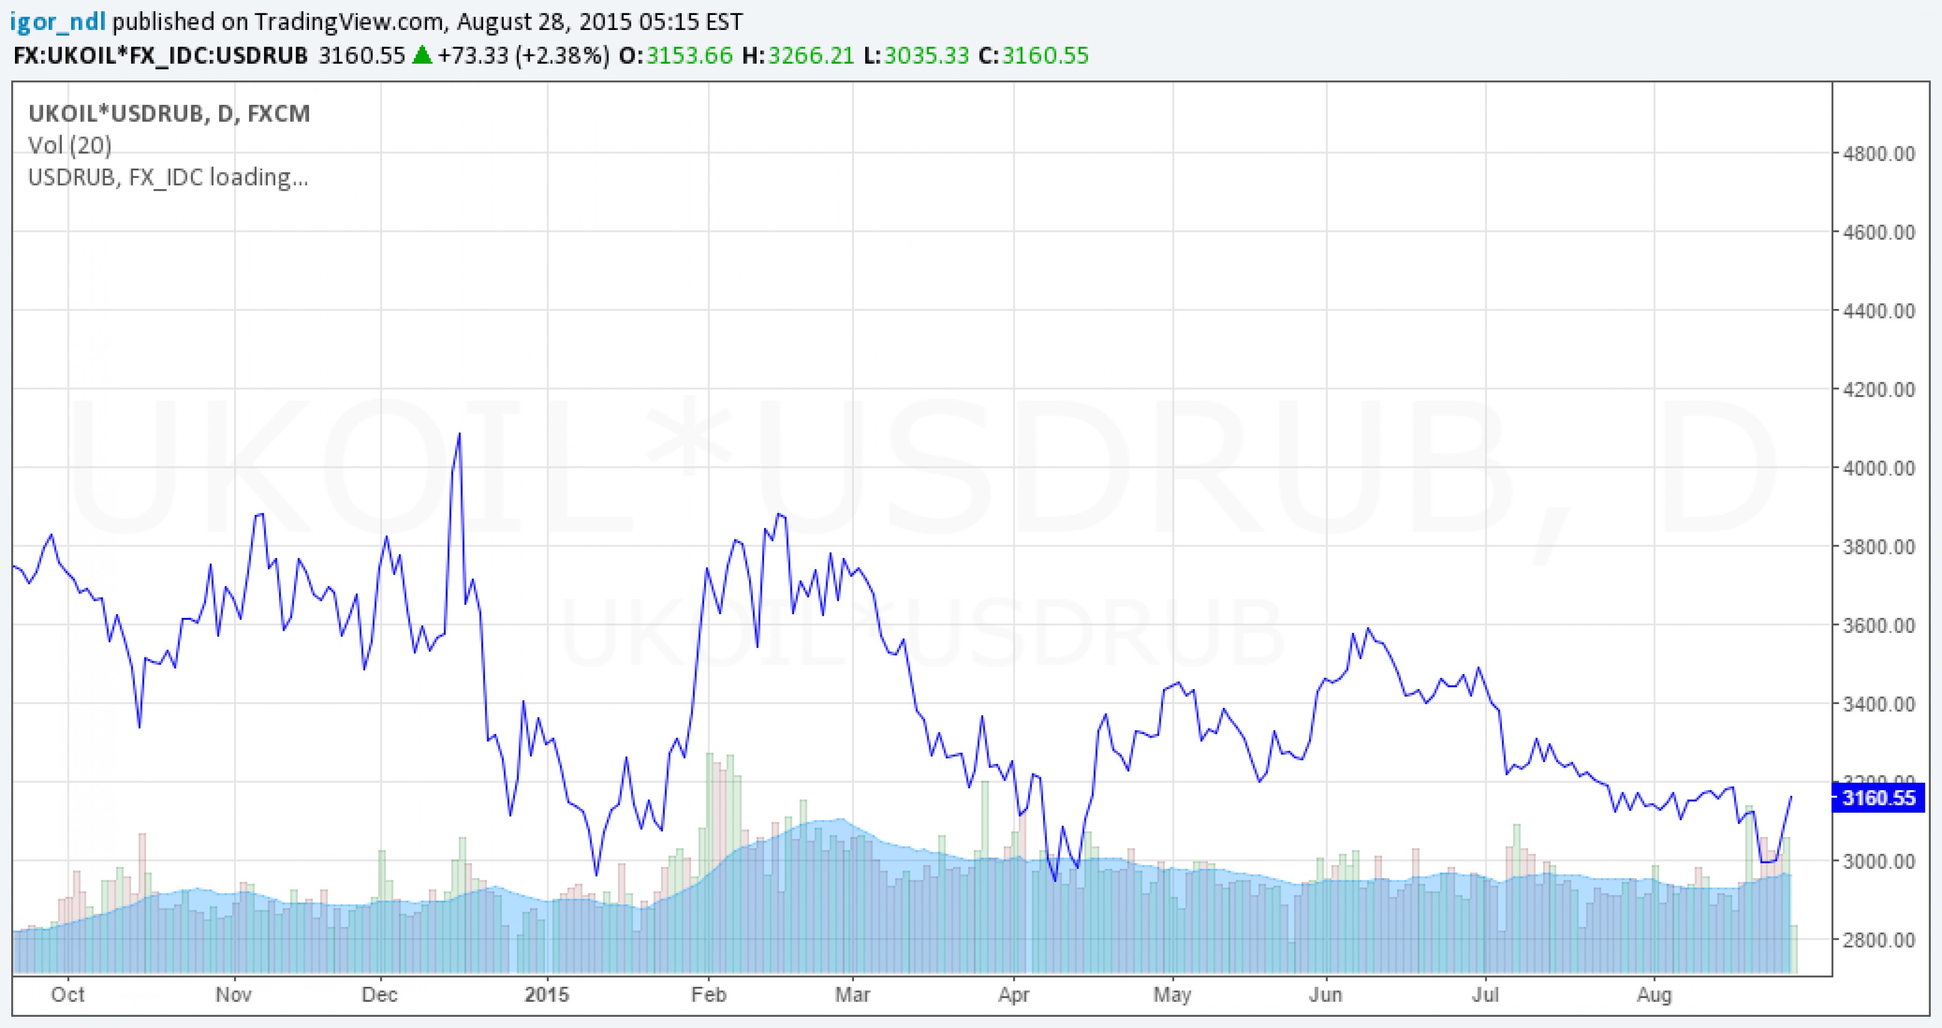The image size is (1942, 1028).
Task: Click the Oct label on time axis
Action: tap(68, 995)
